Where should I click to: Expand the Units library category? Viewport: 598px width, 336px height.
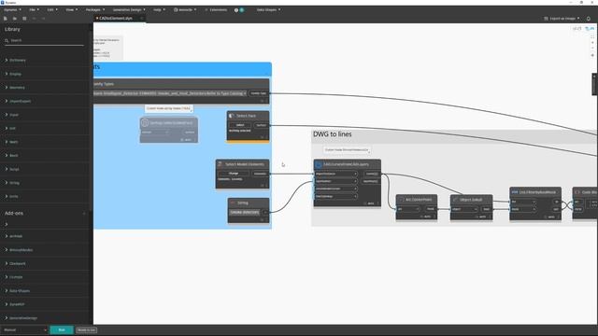coord(11,196)
